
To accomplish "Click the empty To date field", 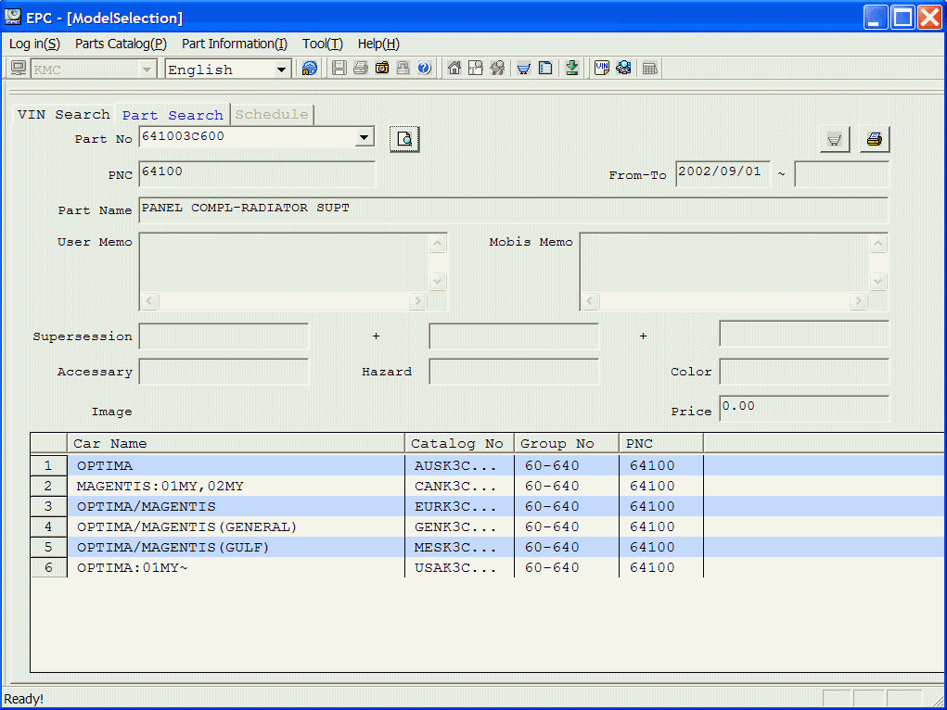I will [x=841, y=174].
